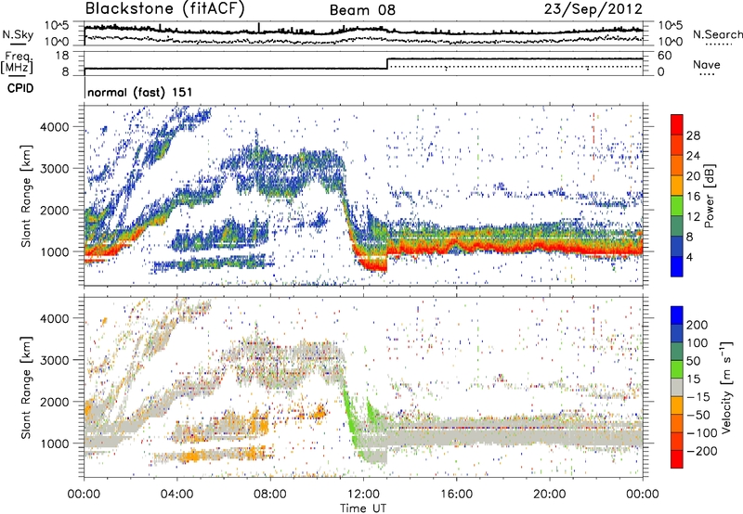The width and height of the screenshot is (743, 514).
Task: Pick the light green segment of Power colorbar
Action: point(677,206)
